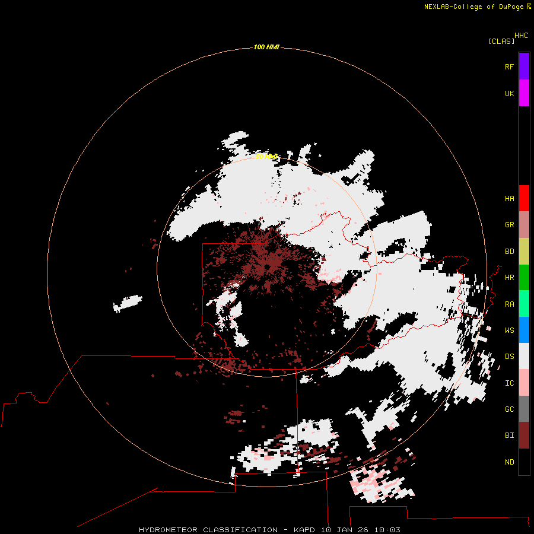Click the HA red legend swatch
Screen dimensions: 534x534
(x=524, y=198)
